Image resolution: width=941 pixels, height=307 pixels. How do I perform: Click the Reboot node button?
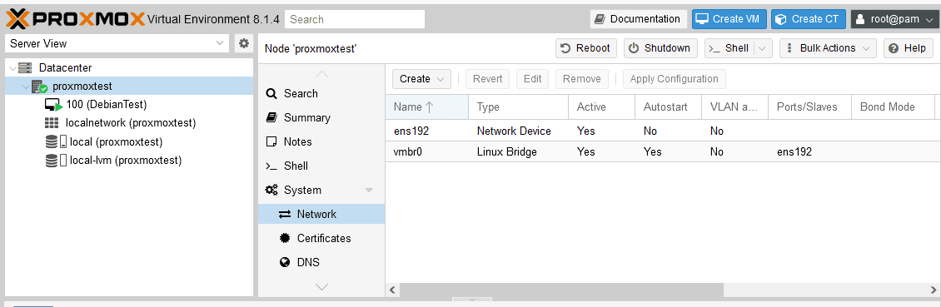pos(586,48)
